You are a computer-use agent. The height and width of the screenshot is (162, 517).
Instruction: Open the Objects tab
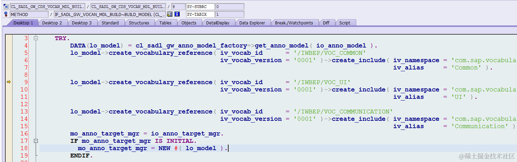tap(189, 23)
